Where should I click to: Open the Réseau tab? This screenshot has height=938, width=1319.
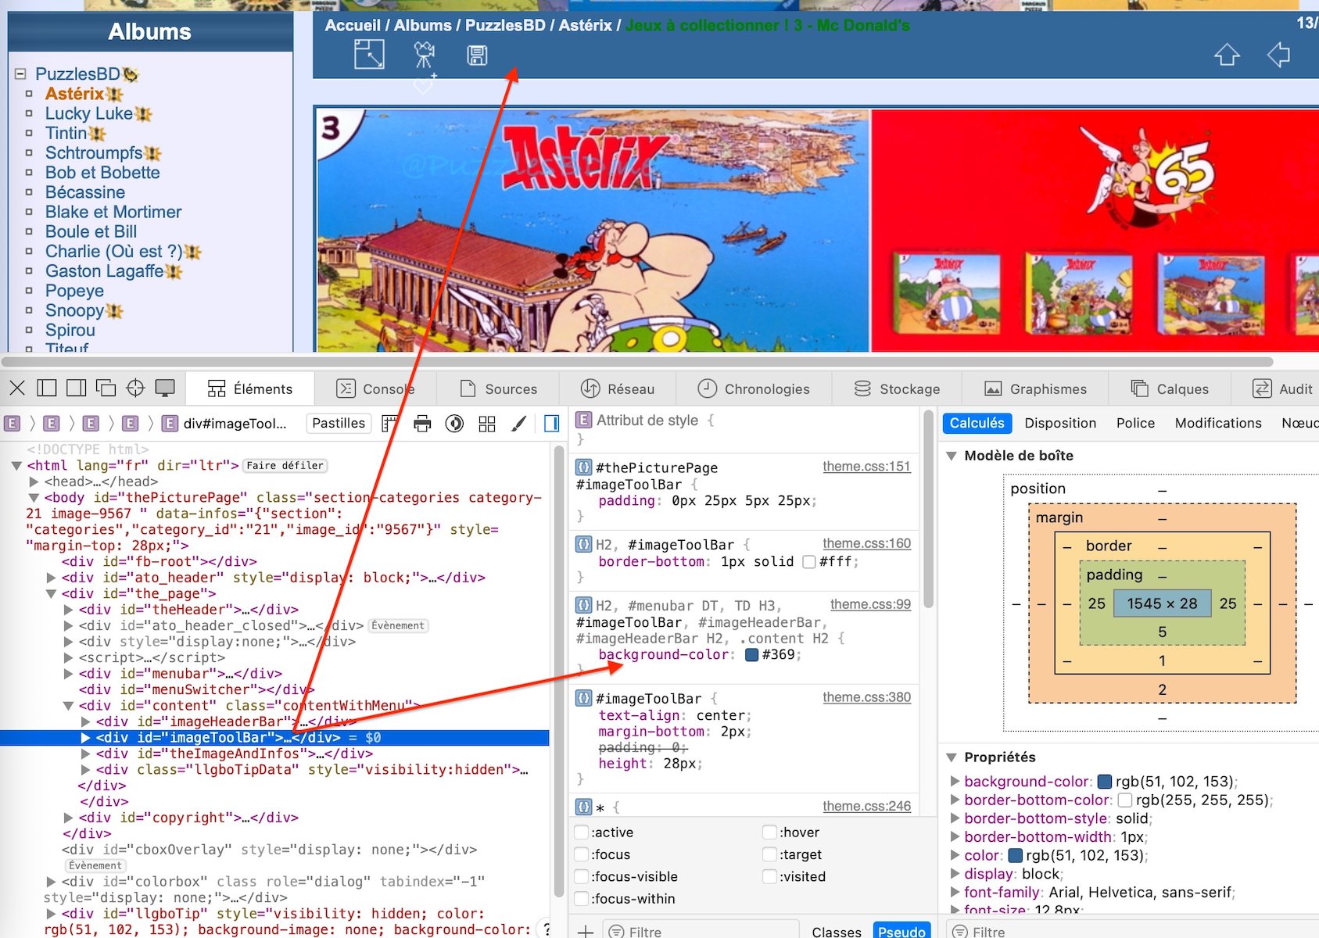tap(618, 388)
